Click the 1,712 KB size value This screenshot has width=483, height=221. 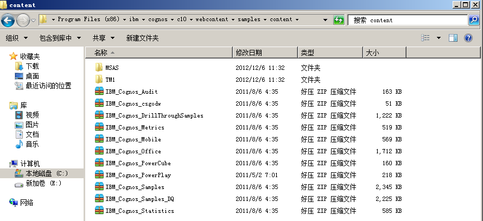pos(389,151)
